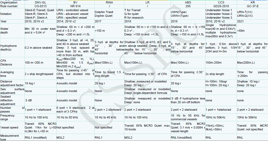Select CPA distance Max(200m,L) cell
268x141 pixels.
point(252,63)
